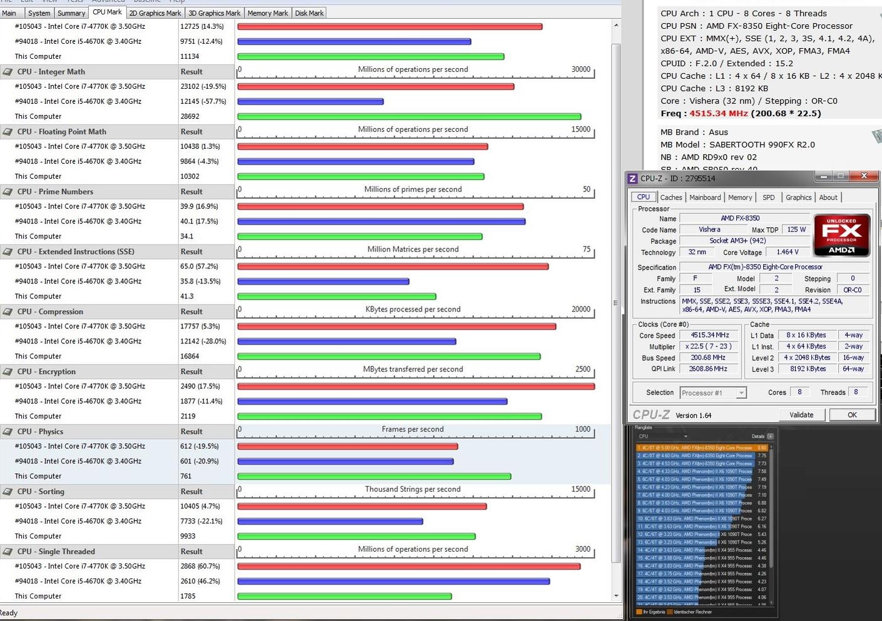
Task: Switch to the Memory Mark tab
Action: pyautogui.click(x=268, y=13)
